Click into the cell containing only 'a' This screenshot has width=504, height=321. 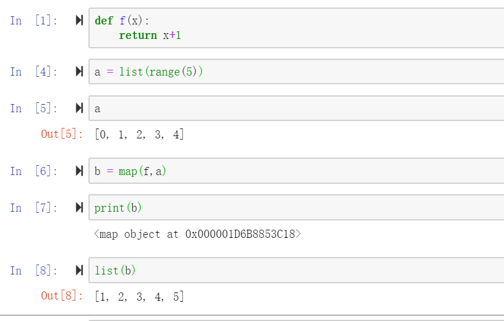coord(296,108)
